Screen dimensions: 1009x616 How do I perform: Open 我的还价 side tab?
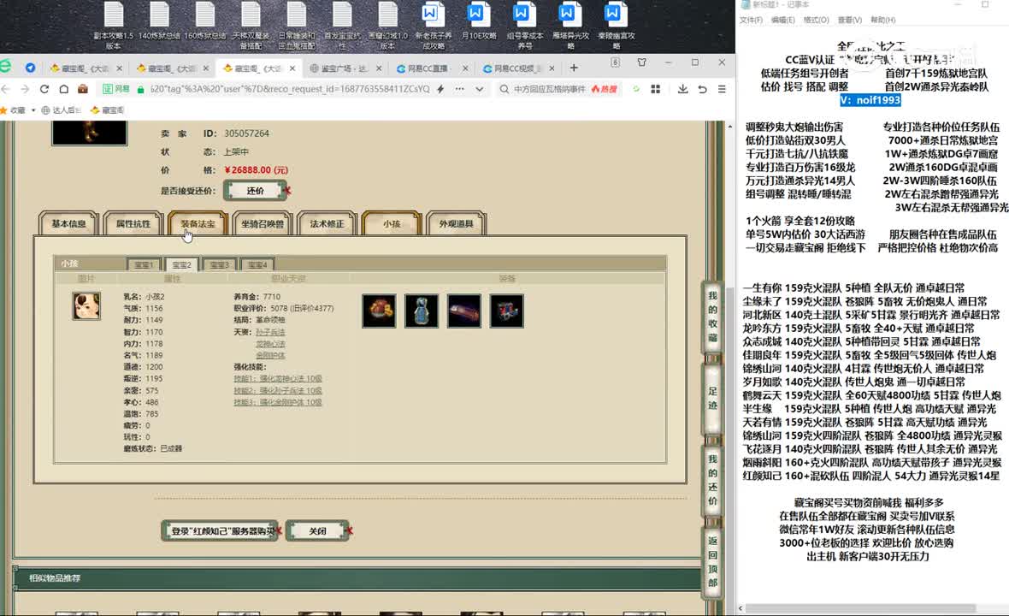[712, 480]
